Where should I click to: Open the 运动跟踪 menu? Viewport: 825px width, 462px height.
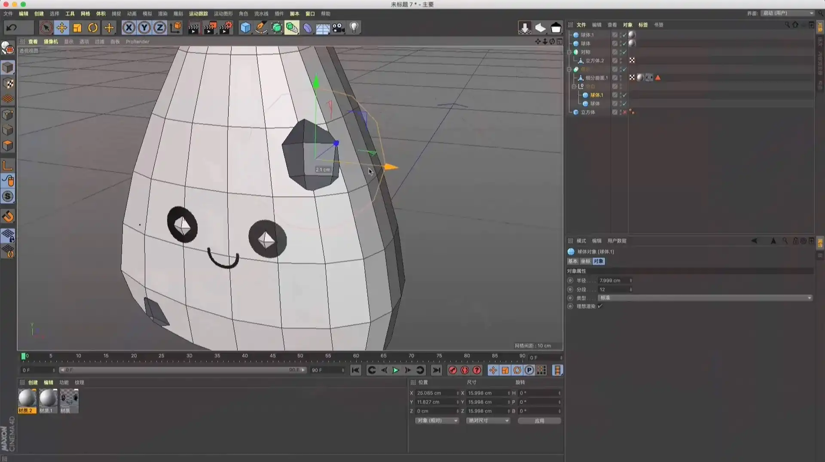[x=198, y=14]
